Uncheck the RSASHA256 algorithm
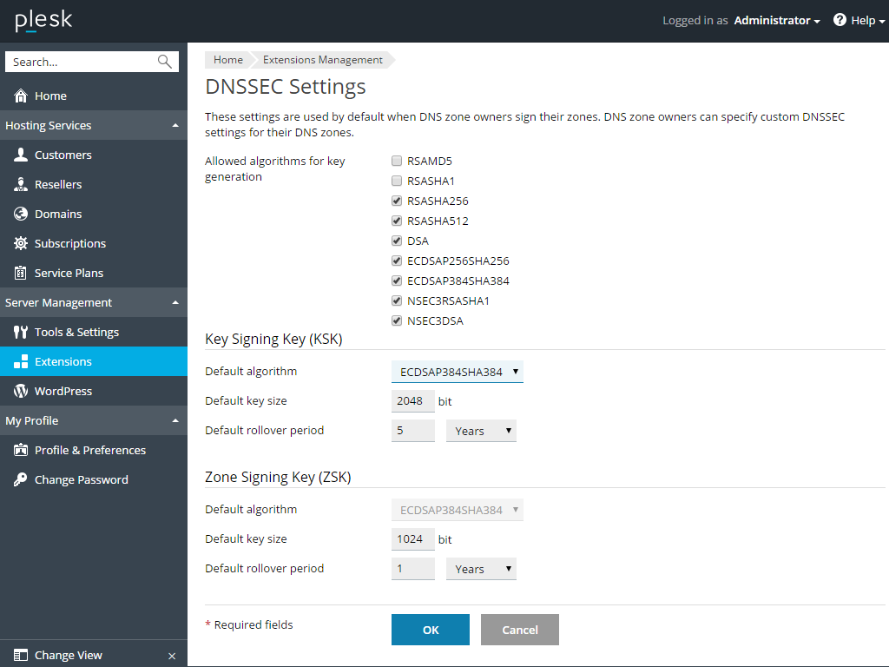 click(397, 201)
